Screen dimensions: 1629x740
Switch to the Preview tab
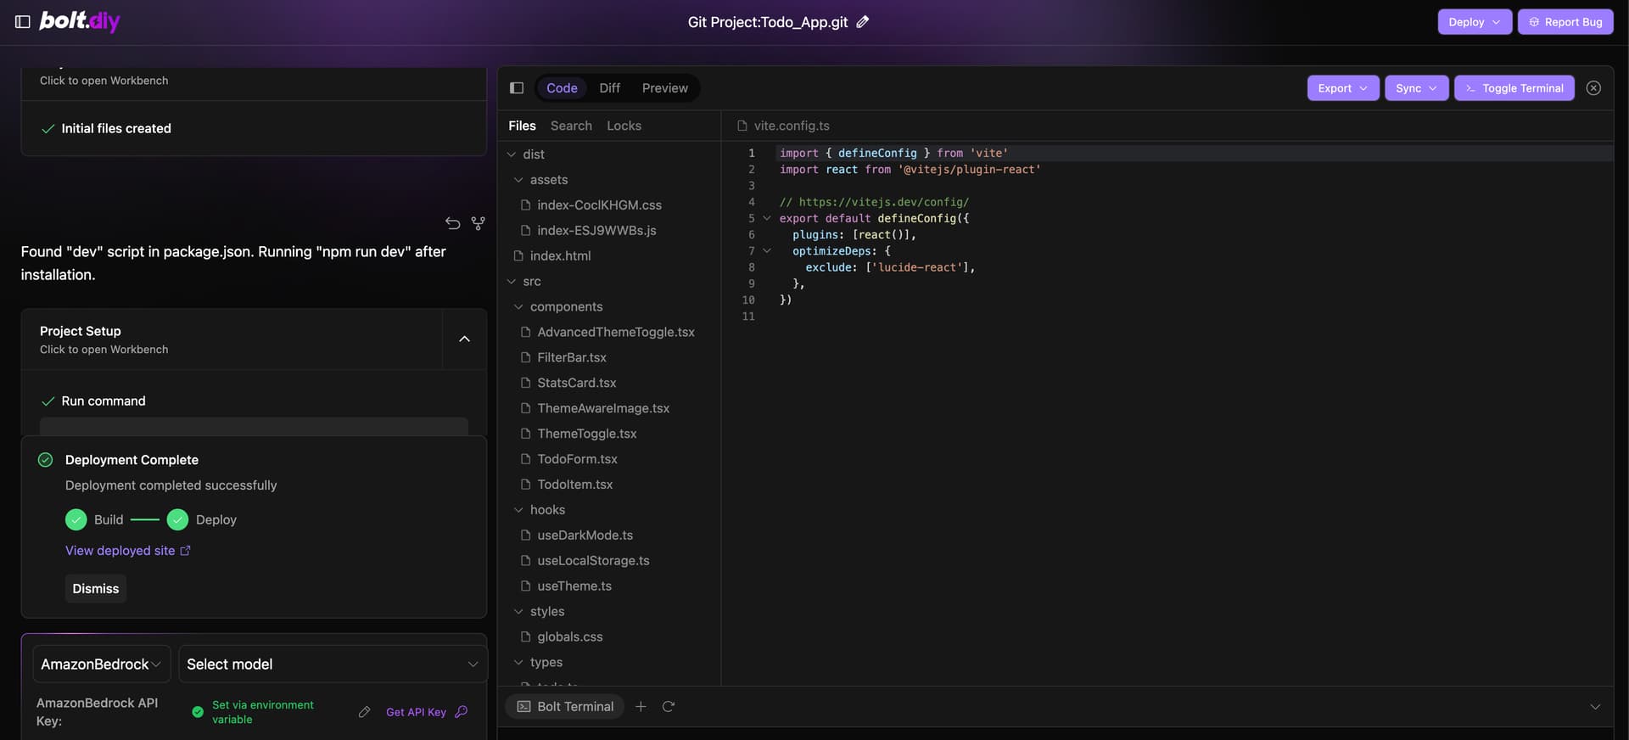tap(664, 88)
